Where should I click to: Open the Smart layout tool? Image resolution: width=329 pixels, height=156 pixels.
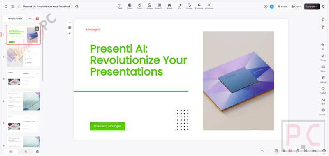point(159,6)
